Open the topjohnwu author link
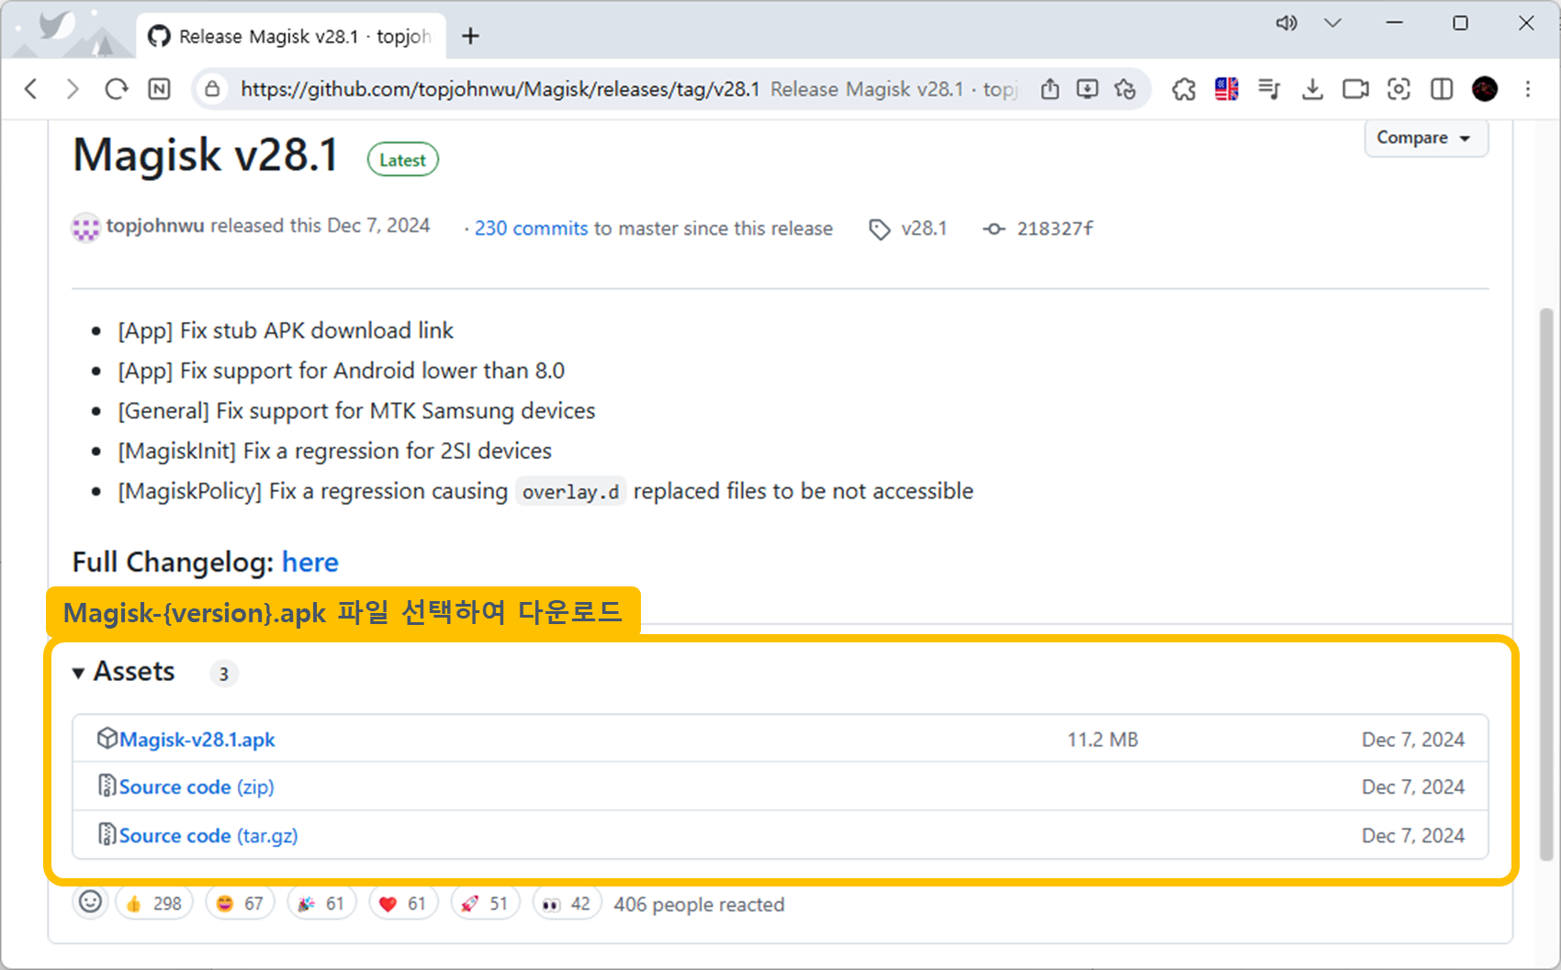This screenshot has height=970, width=1561. pos(155,226)
